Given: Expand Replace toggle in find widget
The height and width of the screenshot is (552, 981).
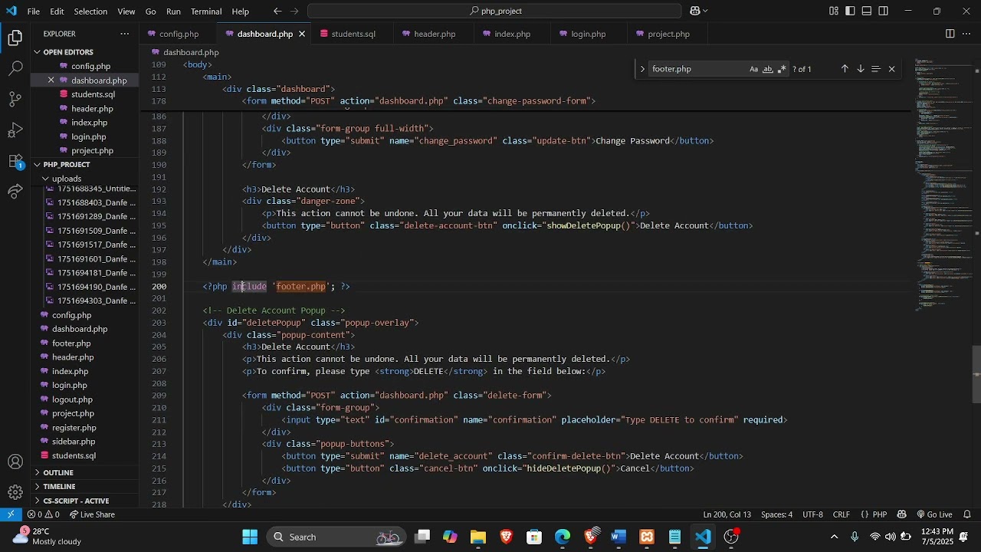Looking at the screenshot, I should point(642,69).
